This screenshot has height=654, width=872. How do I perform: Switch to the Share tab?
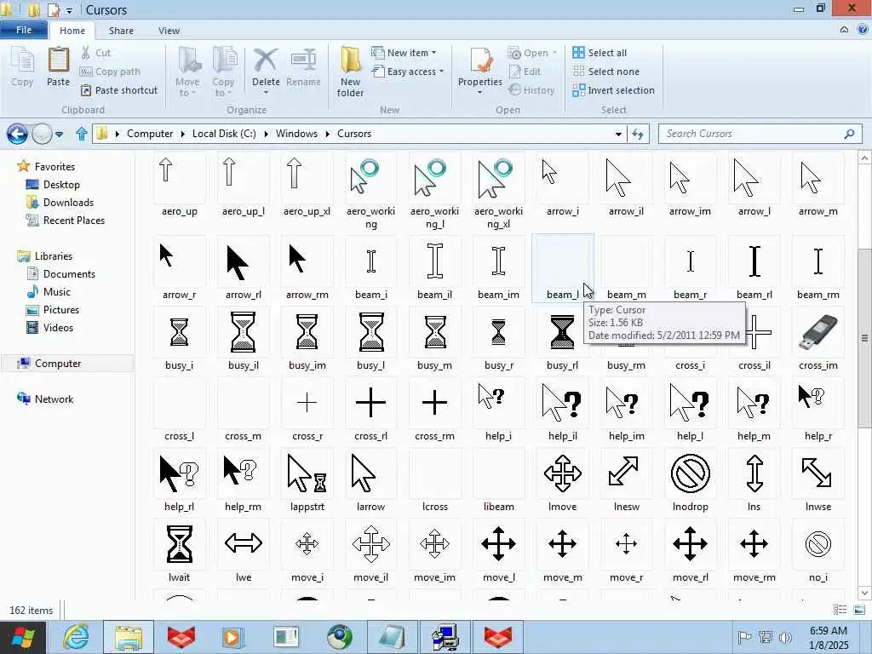(x=121, y=31)
